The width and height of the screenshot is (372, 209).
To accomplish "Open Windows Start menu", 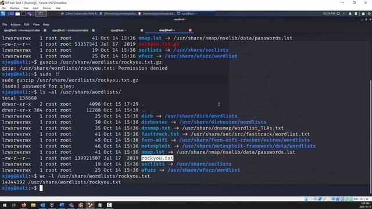I will point(5,205).
